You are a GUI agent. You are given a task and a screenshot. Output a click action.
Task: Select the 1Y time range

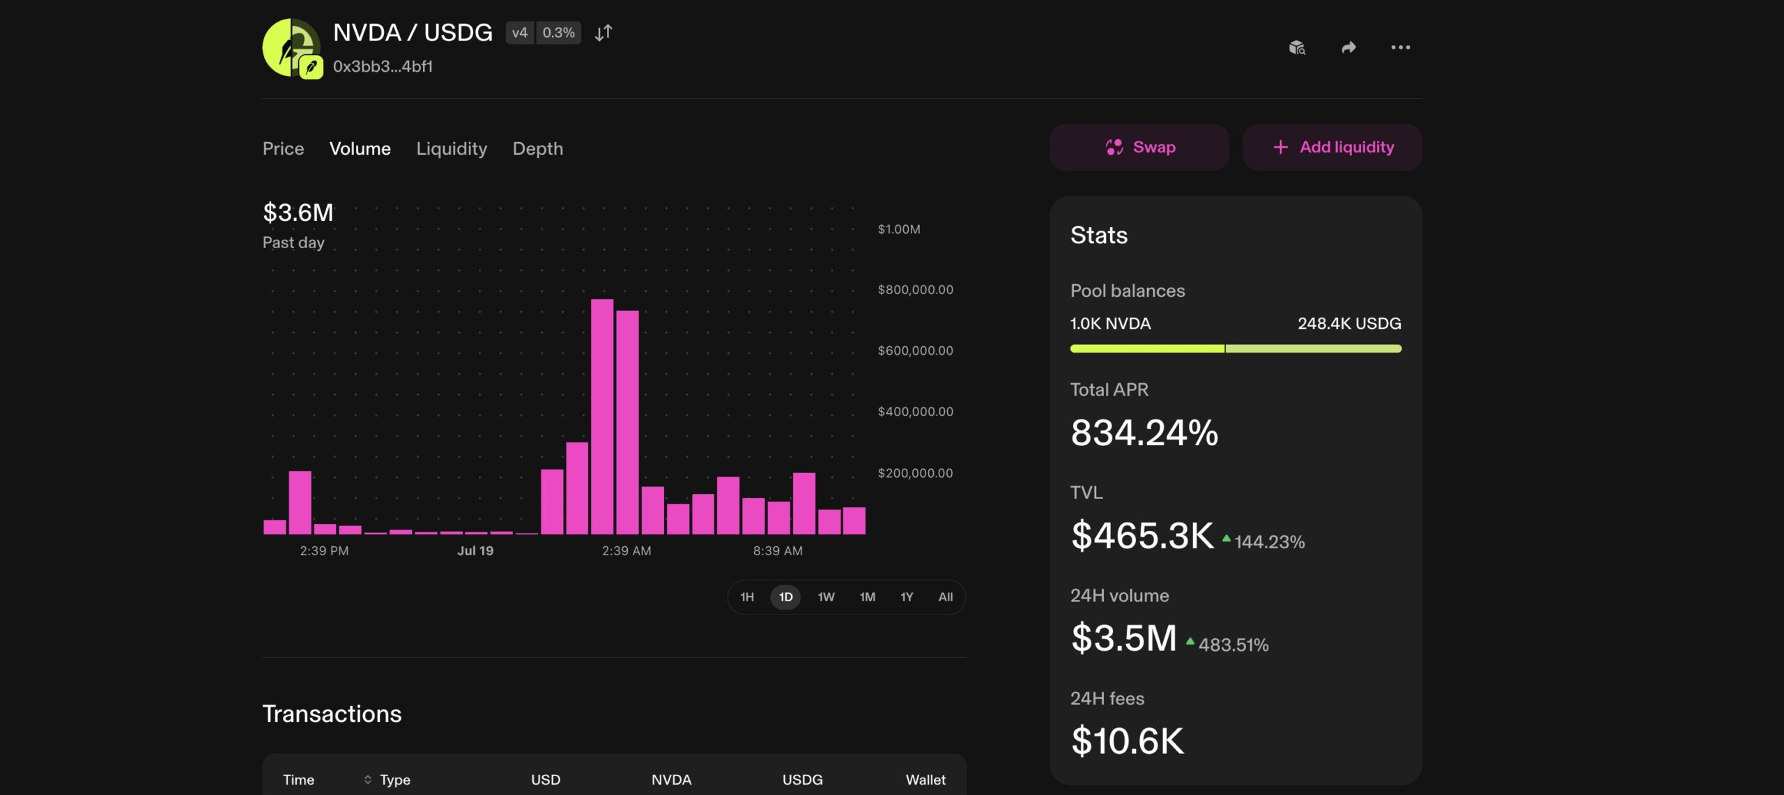[x=907, y=597]
